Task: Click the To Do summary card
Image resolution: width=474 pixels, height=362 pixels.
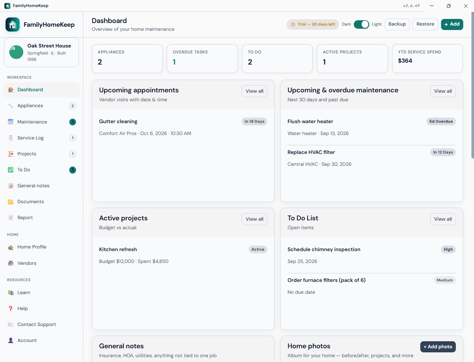Action: tap(277, 59)
